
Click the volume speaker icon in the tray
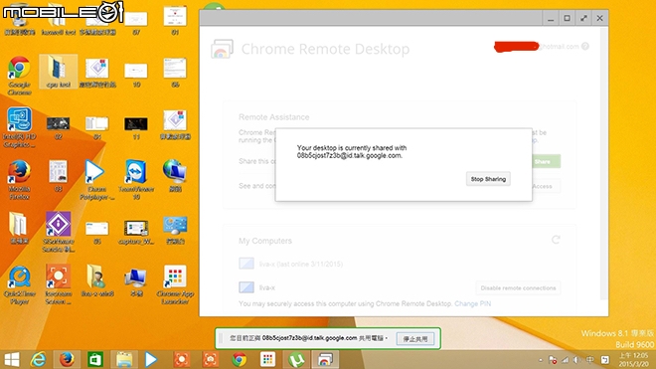point(576,360)
